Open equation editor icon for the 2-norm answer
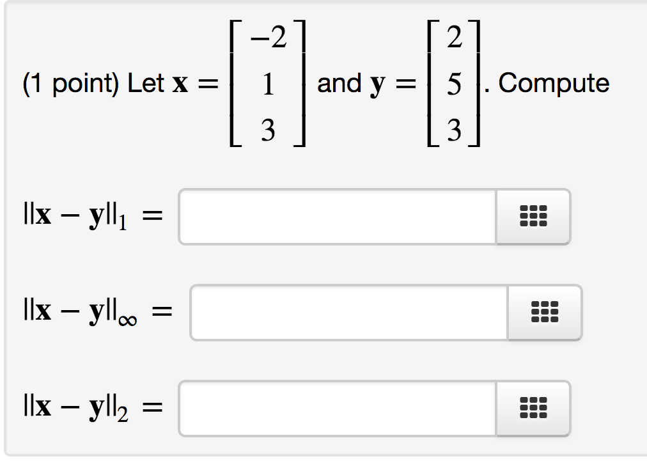Screen dimensions: 647x468 point(533,408)
